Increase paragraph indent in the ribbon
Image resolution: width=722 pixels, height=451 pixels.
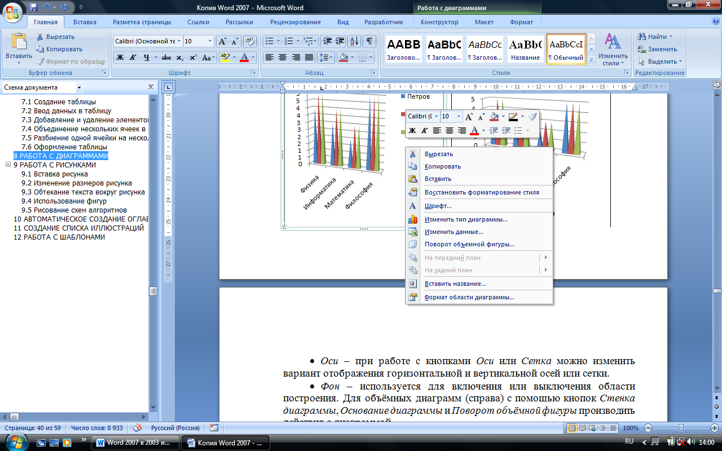point(340,41)
